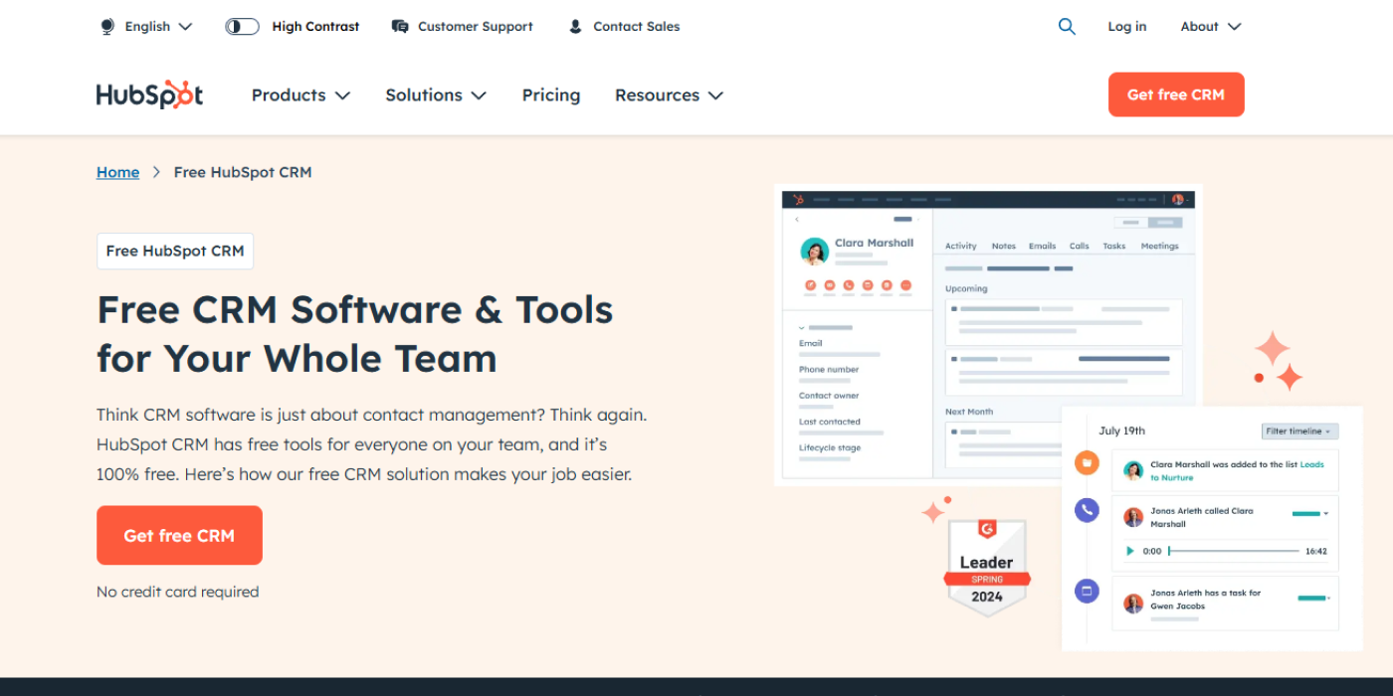Click the Leads to Nurture link
This screenshot has height=696, width=1393.
click(x=1238, y=471)
